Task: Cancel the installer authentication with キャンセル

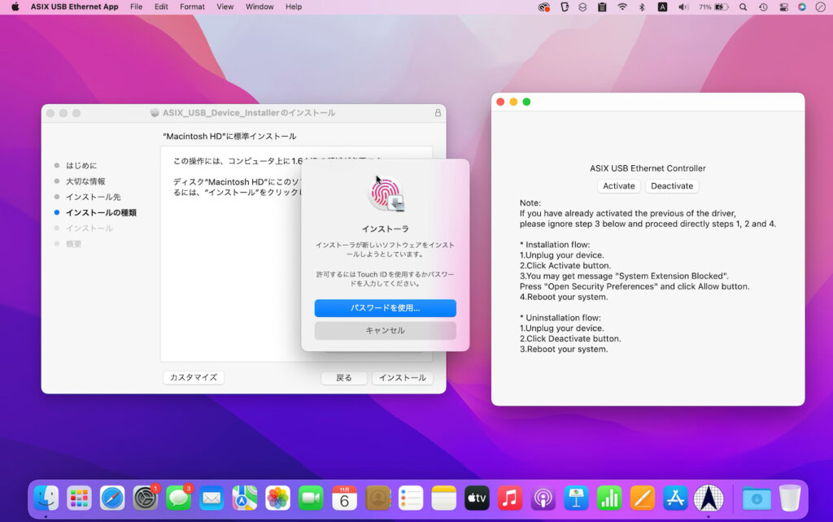Action: click(x=385, y=330)
